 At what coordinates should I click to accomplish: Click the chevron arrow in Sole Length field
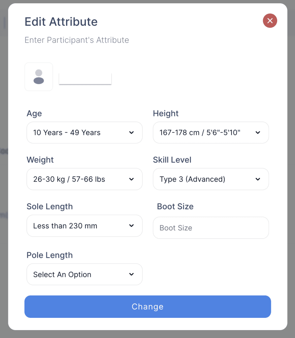coord(131,226)
